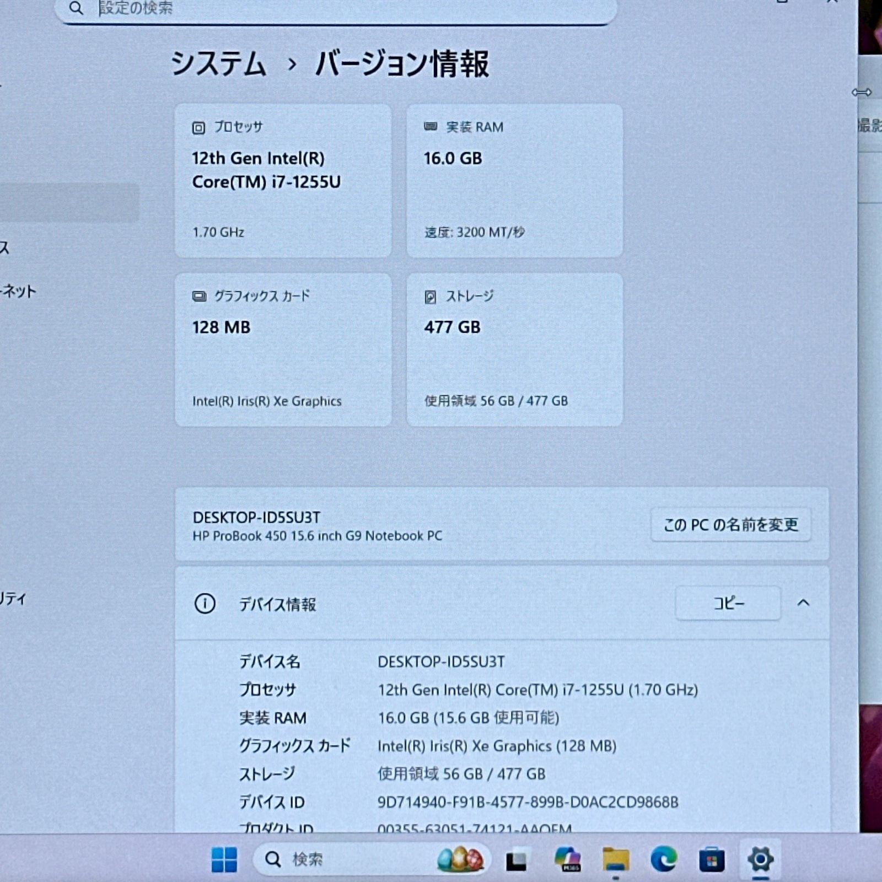Click the storage drive icon
Viewport: 882px width, 882px height.
(431, 297)
